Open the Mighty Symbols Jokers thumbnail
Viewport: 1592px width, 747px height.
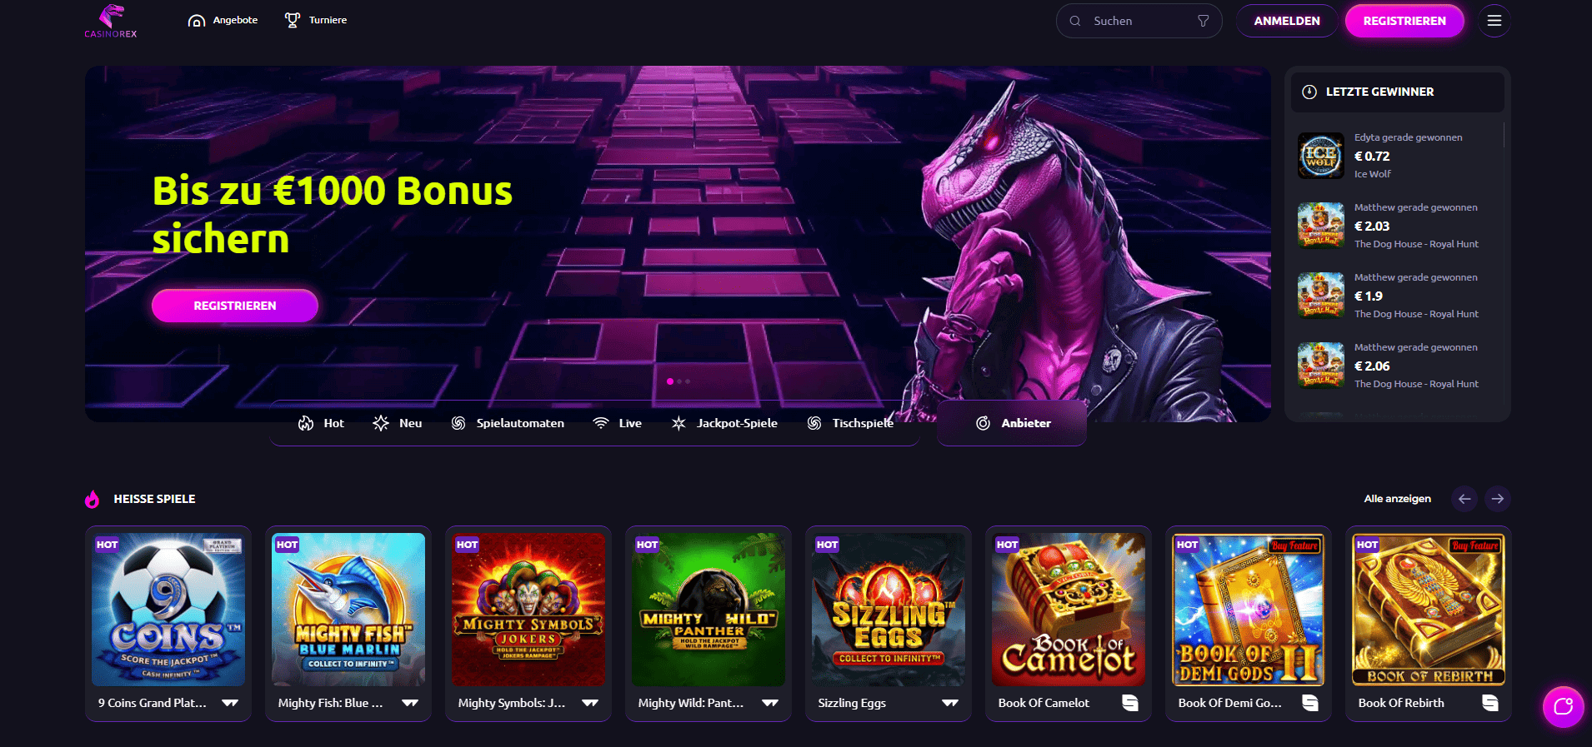(528, 610)
